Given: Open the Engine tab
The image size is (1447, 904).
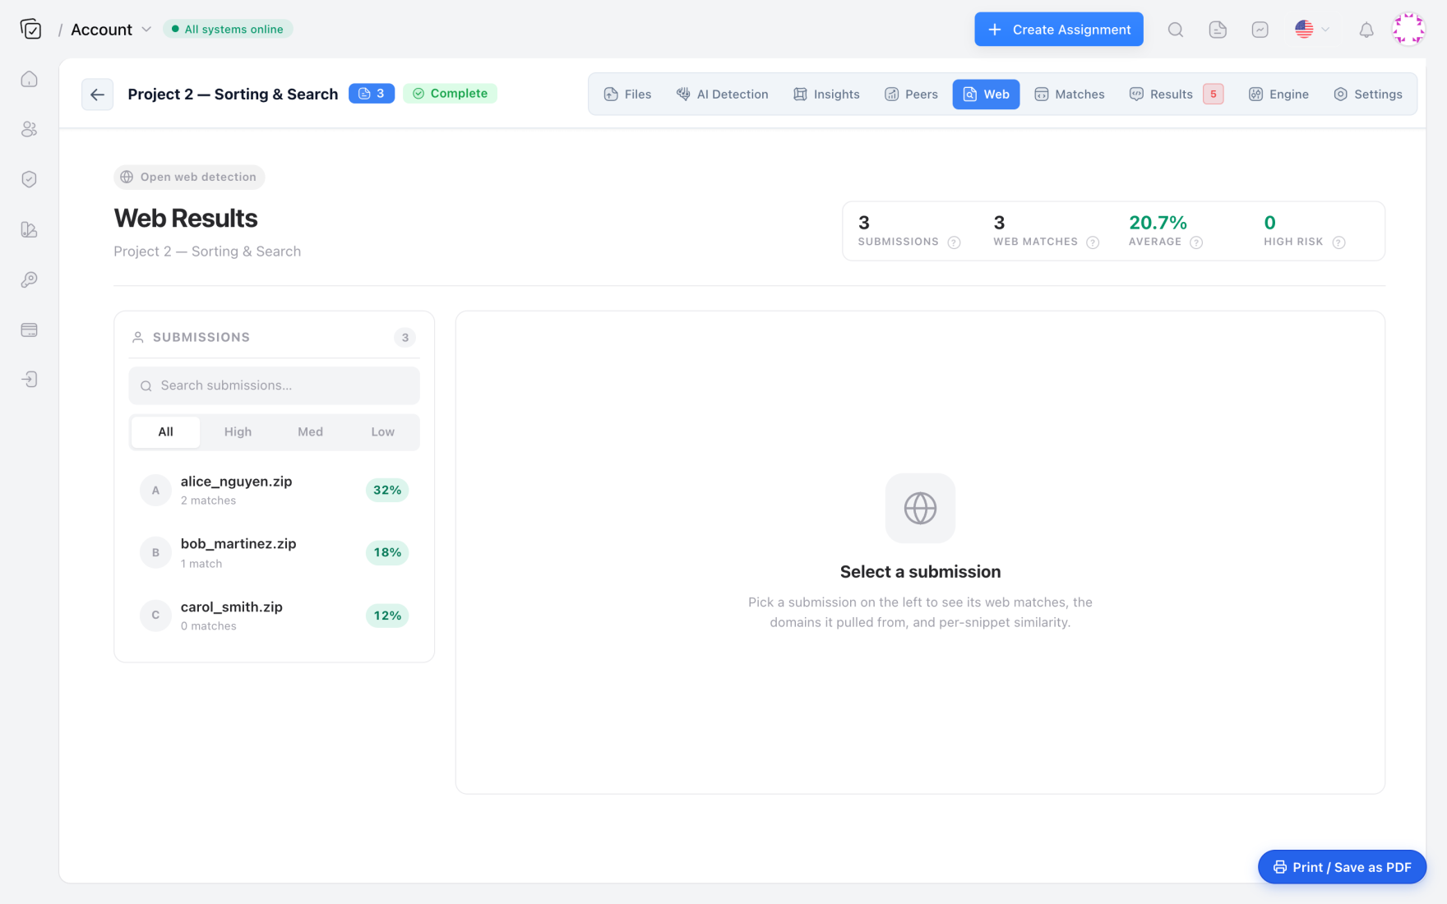Looking at the screenshot, I should click(1278, 95).
